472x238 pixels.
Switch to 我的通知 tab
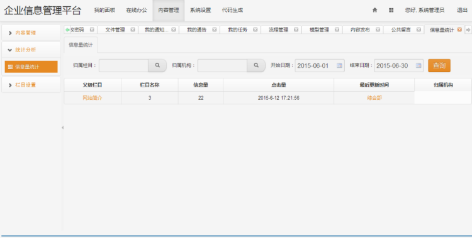coord(156,30)
